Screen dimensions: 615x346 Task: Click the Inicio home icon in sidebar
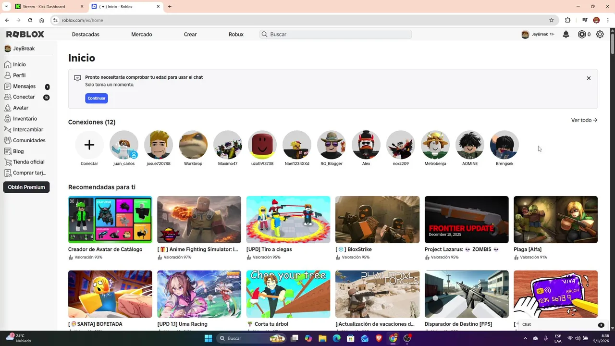8,64
